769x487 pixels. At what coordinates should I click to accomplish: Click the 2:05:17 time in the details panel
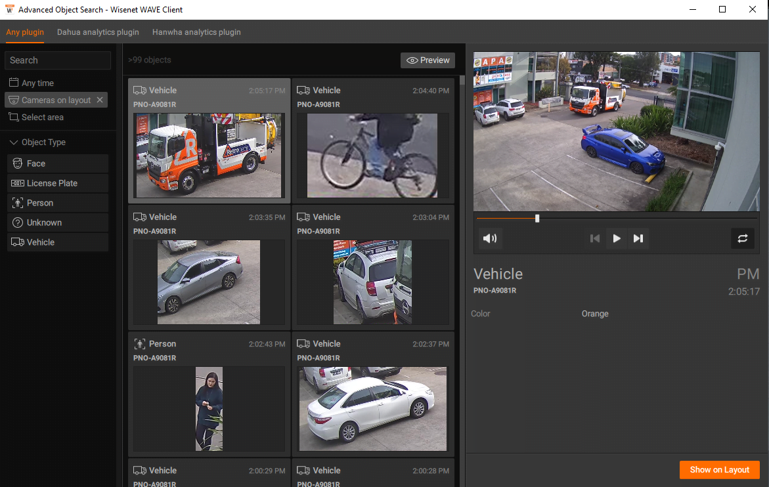coord(743,291)
